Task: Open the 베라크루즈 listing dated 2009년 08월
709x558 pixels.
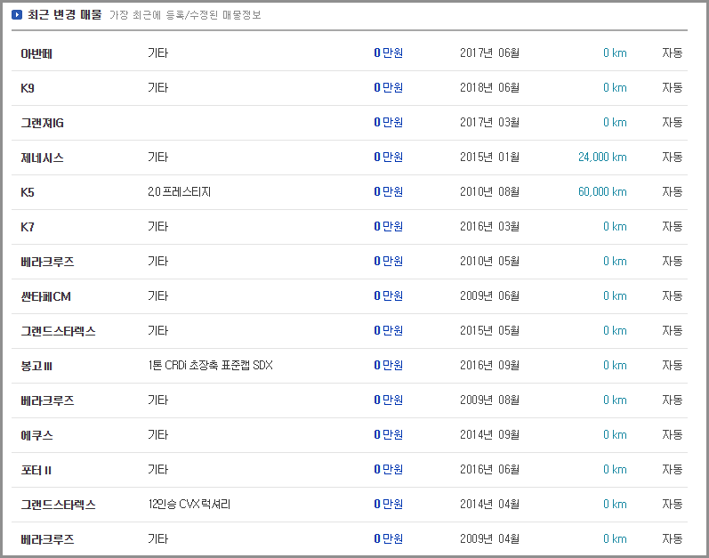Action: (x=47, y=400)
